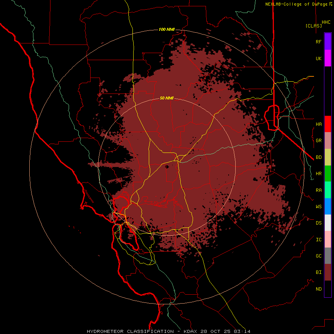Click the HA red legend swatch
The width and height of the screenshot is (334, 334).
[x=328, y=124]
